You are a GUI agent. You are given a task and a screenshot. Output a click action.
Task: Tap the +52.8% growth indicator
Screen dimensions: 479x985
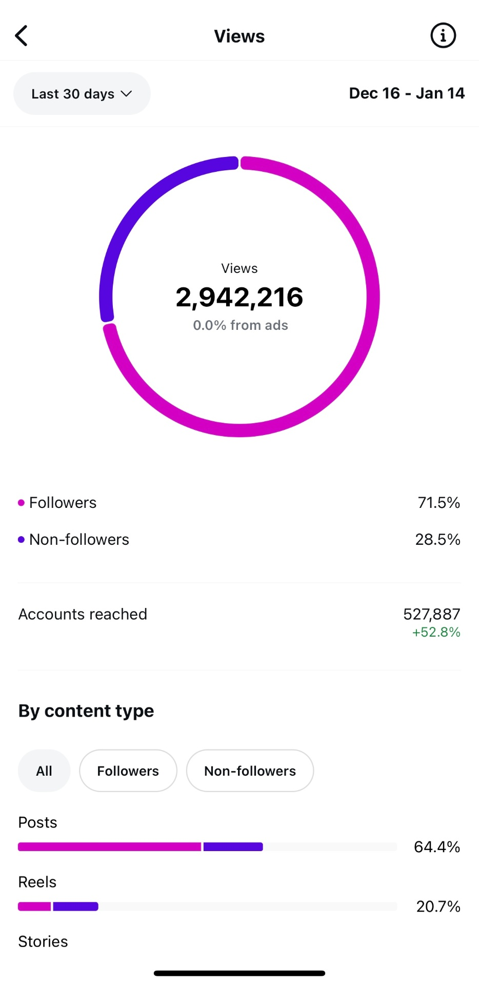point(435,633)
